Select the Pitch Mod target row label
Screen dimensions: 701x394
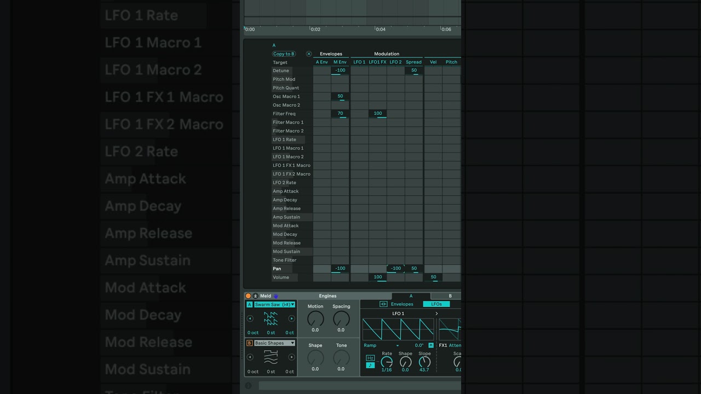tap(284, 79)
